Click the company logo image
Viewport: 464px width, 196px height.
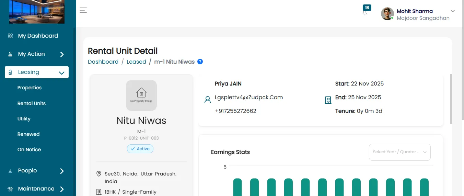(37, 12)
